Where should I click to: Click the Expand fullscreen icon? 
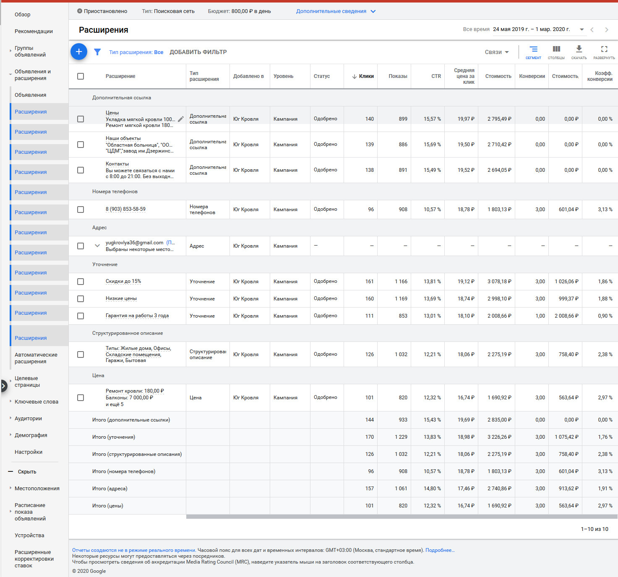click(604, 52)
